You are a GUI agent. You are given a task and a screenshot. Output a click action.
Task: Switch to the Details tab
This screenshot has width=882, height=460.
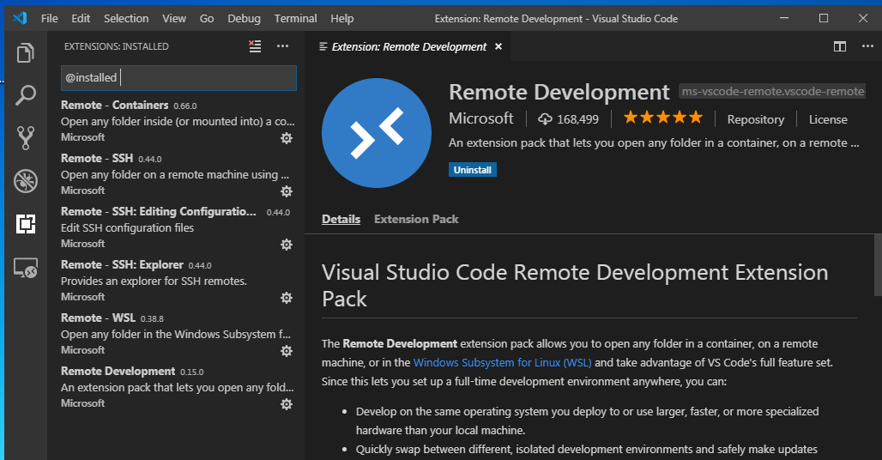point(341,220)
